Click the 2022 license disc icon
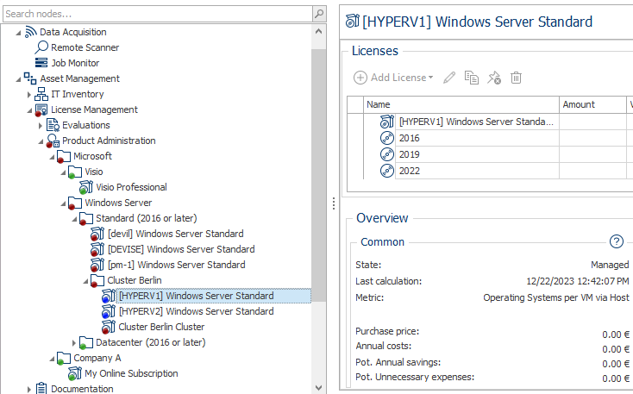Screen dimensions: 633x394 (386, 171)
